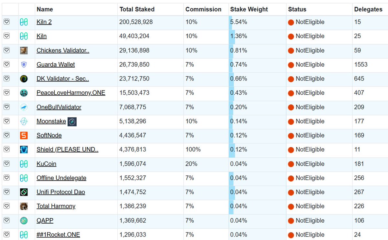Click the orange SoftNode logo
Image resolution: width=388 pixels, height=240 pixels.
coord(24,135)
